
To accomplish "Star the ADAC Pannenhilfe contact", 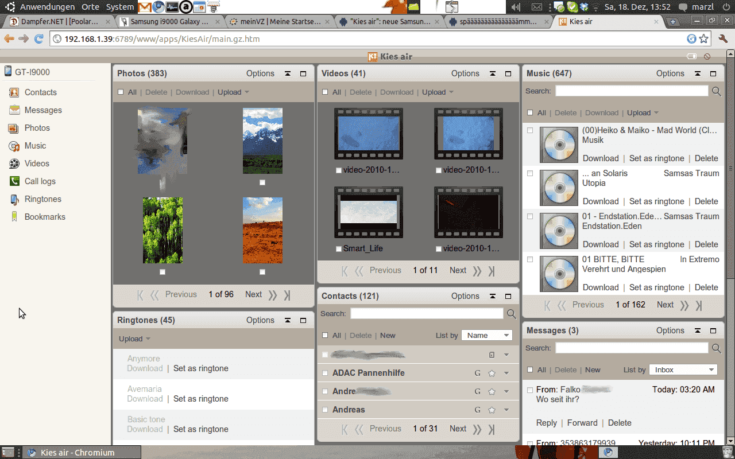I will point(492,374).
